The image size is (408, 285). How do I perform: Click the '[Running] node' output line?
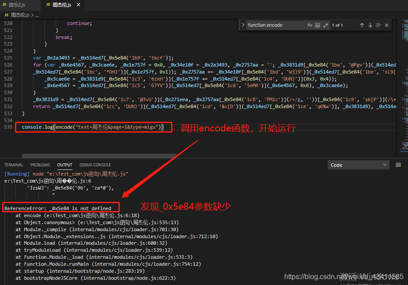point(66,174)
